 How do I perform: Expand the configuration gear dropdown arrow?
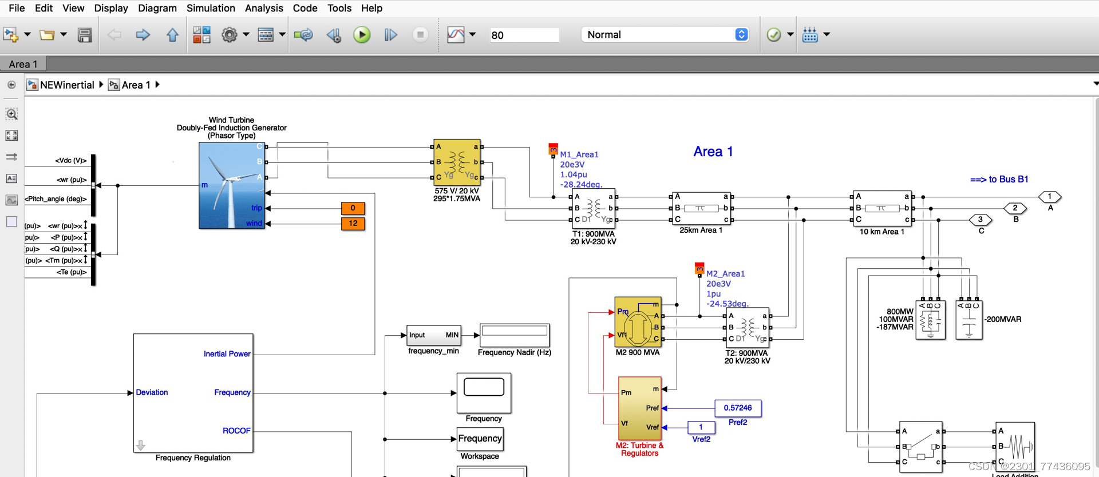[x=246, y=35]
